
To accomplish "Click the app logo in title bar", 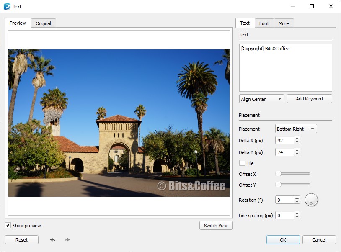I will (7, 7).
